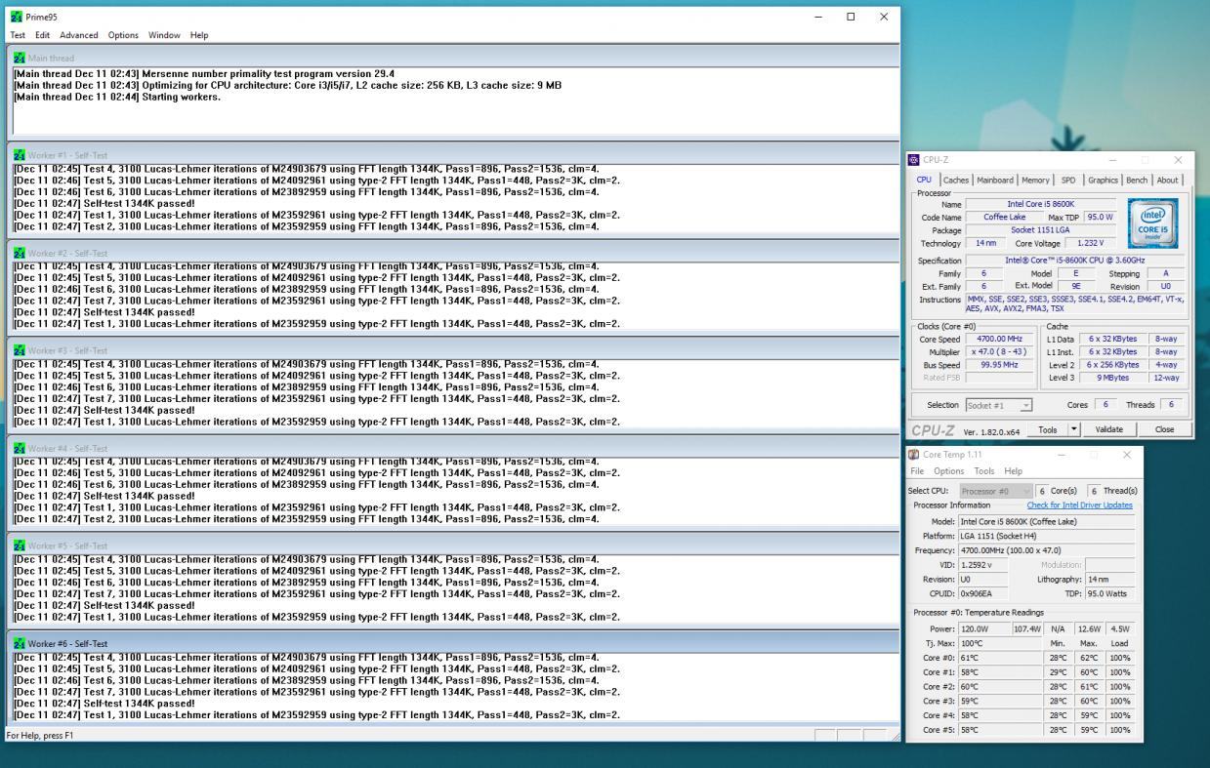The image size is (1210, 768).
Task: Open the Window menu in Prime95
Action: pyautogui.click(x=164, y=35)
